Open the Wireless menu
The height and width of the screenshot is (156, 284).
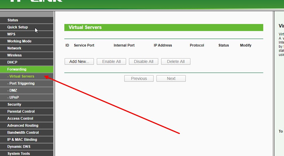tap(27, 55)
